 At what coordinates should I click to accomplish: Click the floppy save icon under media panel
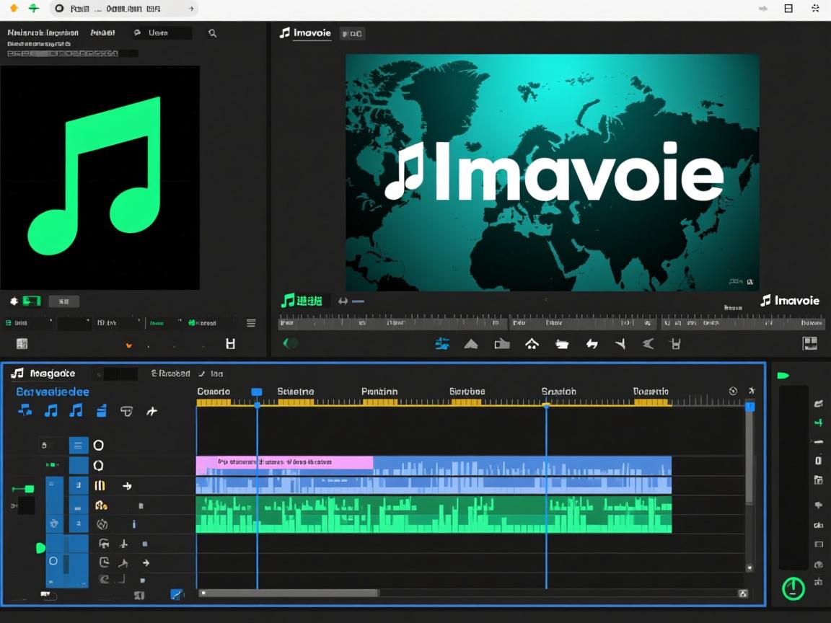point(230,344)
